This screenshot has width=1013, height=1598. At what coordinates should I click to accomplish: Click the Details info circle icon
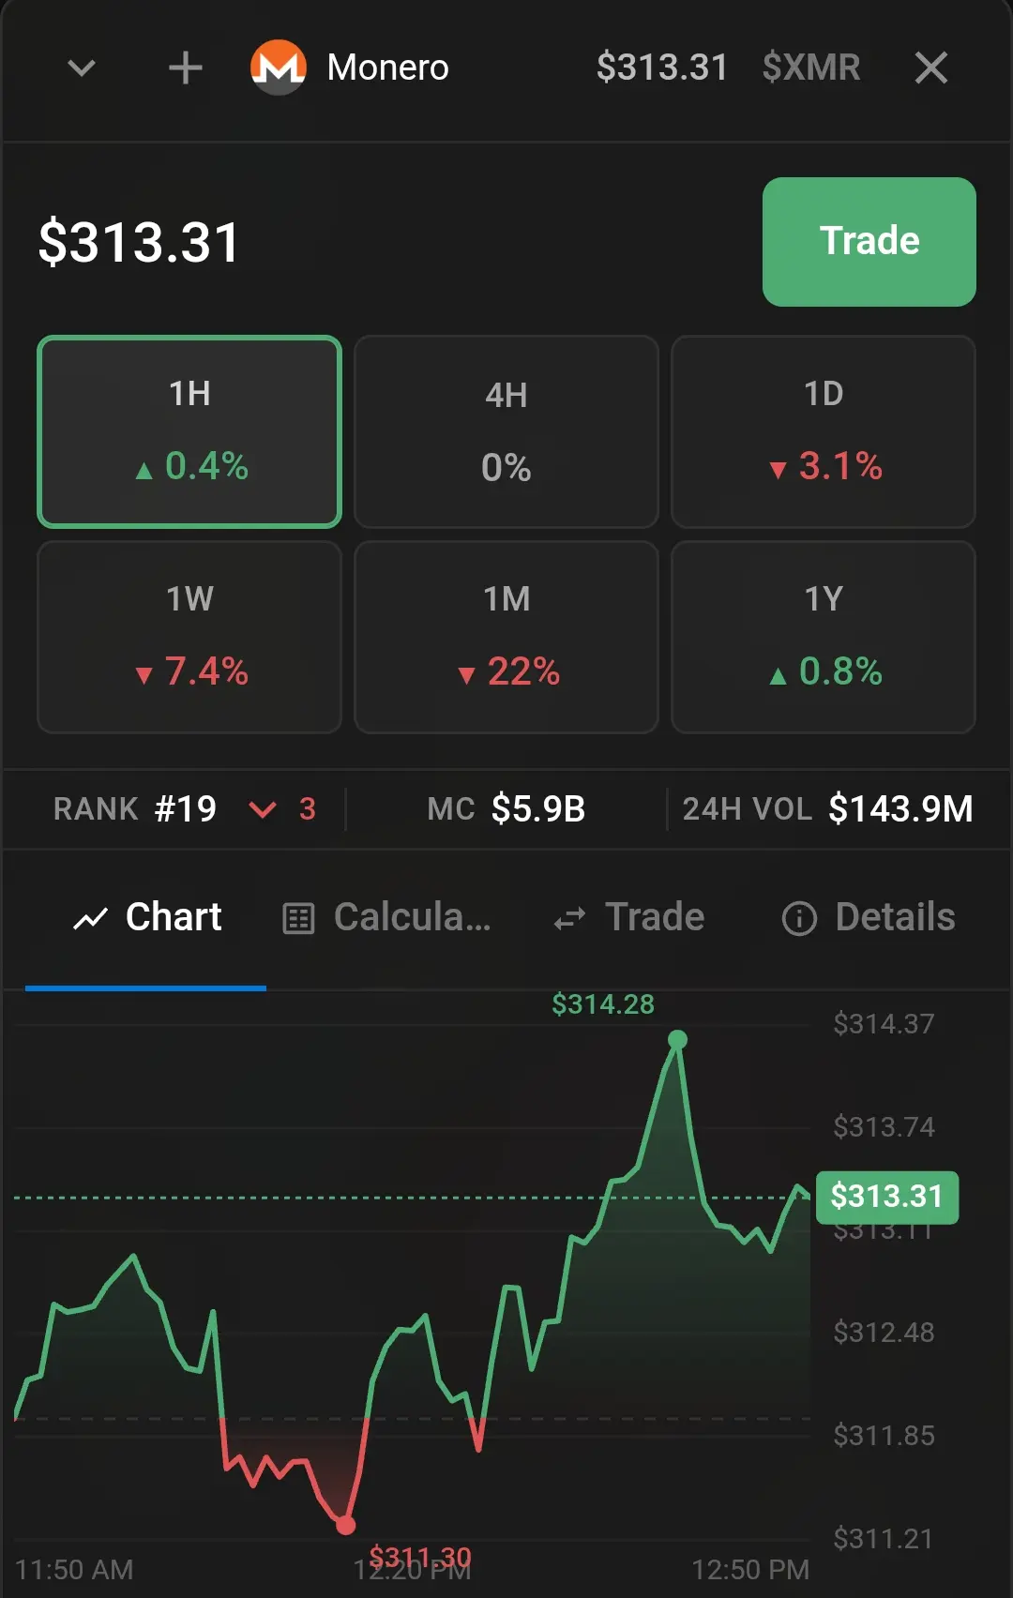[799, 918]
